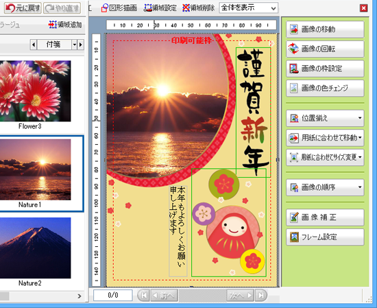The height and width of the screenshot is (308, 377).
Task: Go to next category right of 付箋
Action: click(81, 45)
